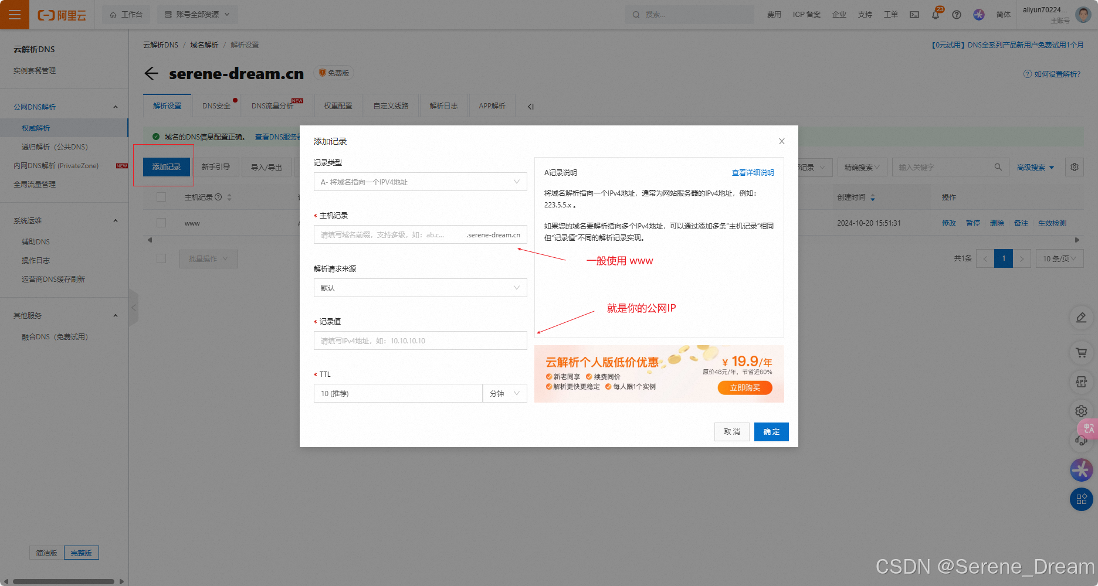This screenshot has height=586, width=1098.
Task: Open the cloud shell terminal icon
Action: point(914,15)
